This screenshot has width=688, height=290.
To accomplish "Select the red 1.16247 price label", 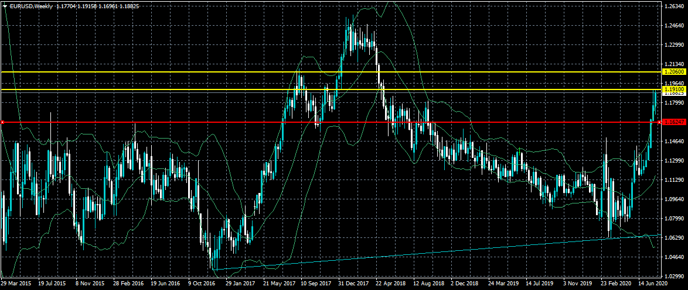I will click(x=673, y=122).
